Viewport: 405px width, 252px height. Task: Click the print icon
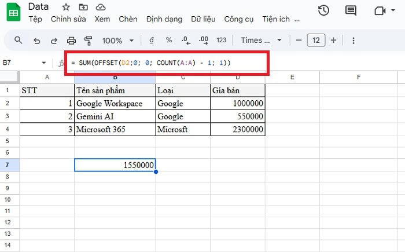[x=71, y=41]
